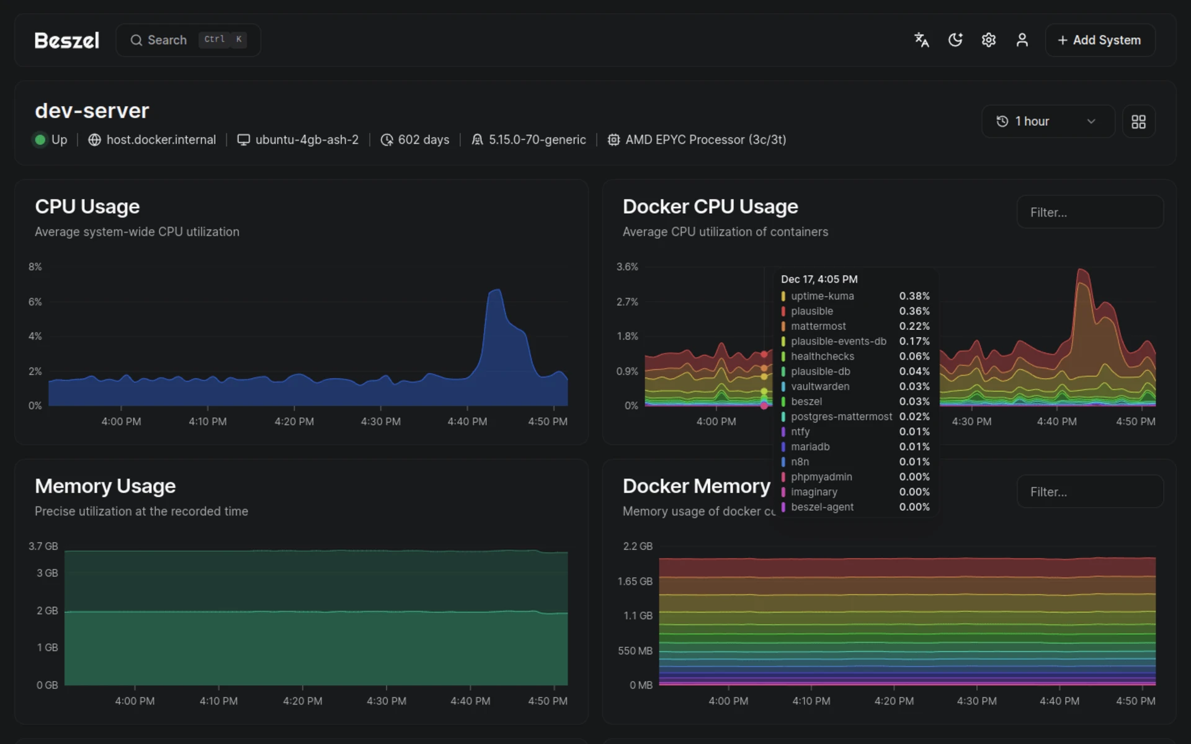Click the uptime-kuma yellow swatch in tooltip
Viewport: 1191px width, 744px height.
[x=783, y=296]
